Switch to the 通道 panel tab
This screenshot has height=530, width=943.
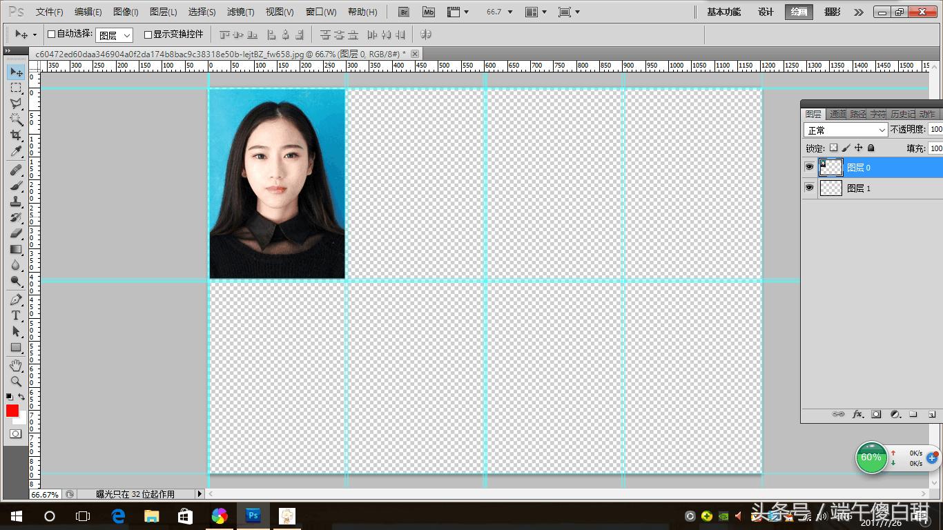point(837,114)
